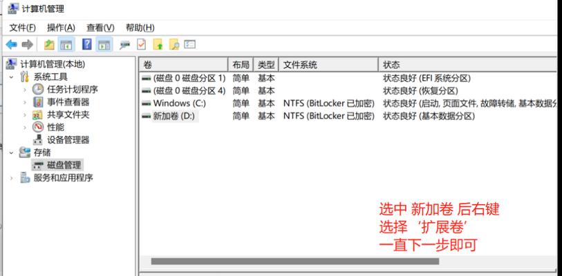The height and width of the screenshot is (276, 562).
Task: Click the 设备管理器 icon
Action: click(38, 139)
